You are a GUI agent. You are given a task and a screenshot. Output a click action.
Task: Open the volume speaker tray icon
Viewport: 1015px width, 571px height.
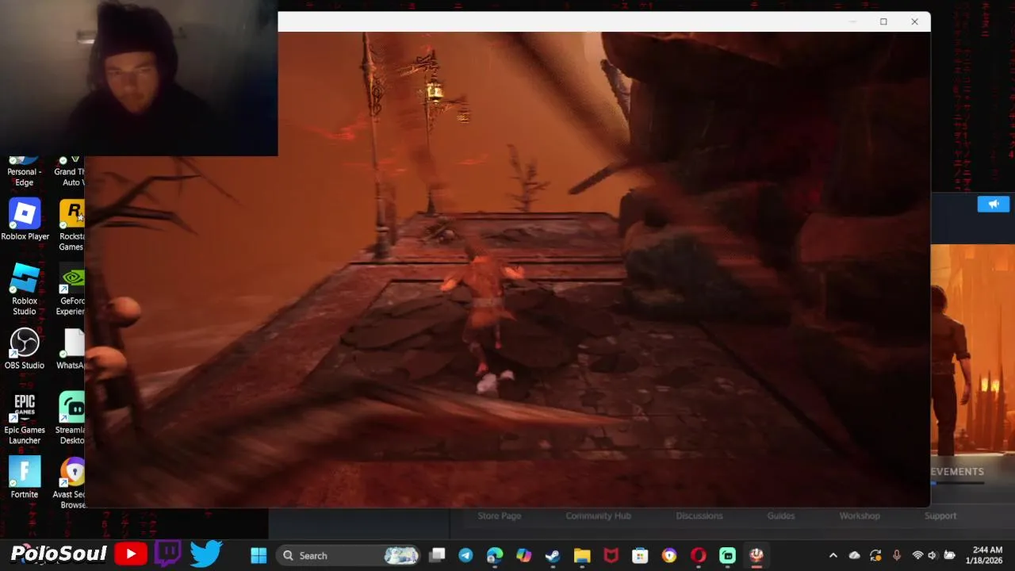[x=933, y=555]
